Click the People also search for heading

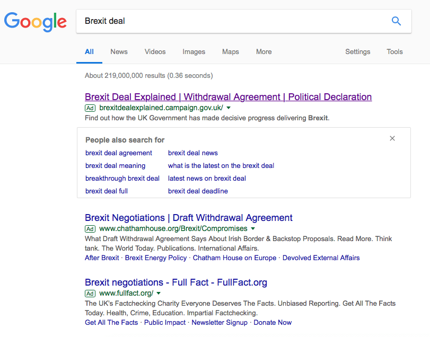125,140
